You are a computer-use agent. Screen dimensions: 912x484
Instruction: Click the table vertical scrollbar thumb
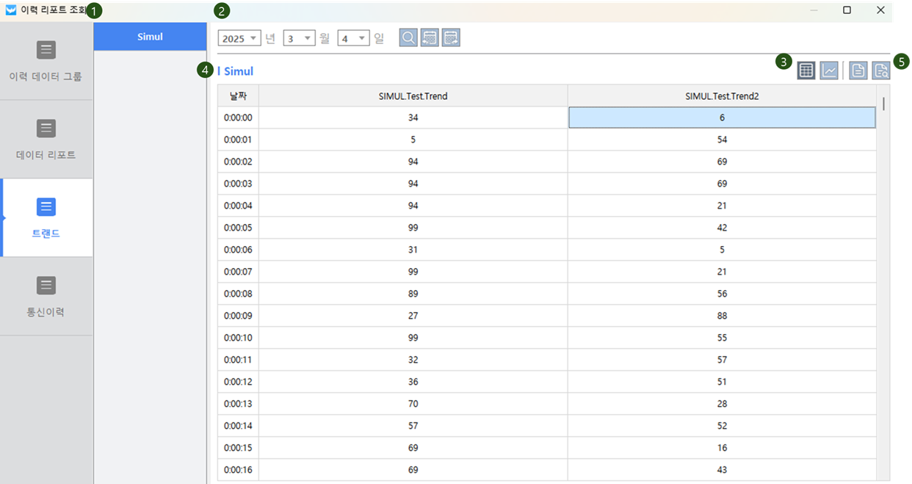(883, 104)
